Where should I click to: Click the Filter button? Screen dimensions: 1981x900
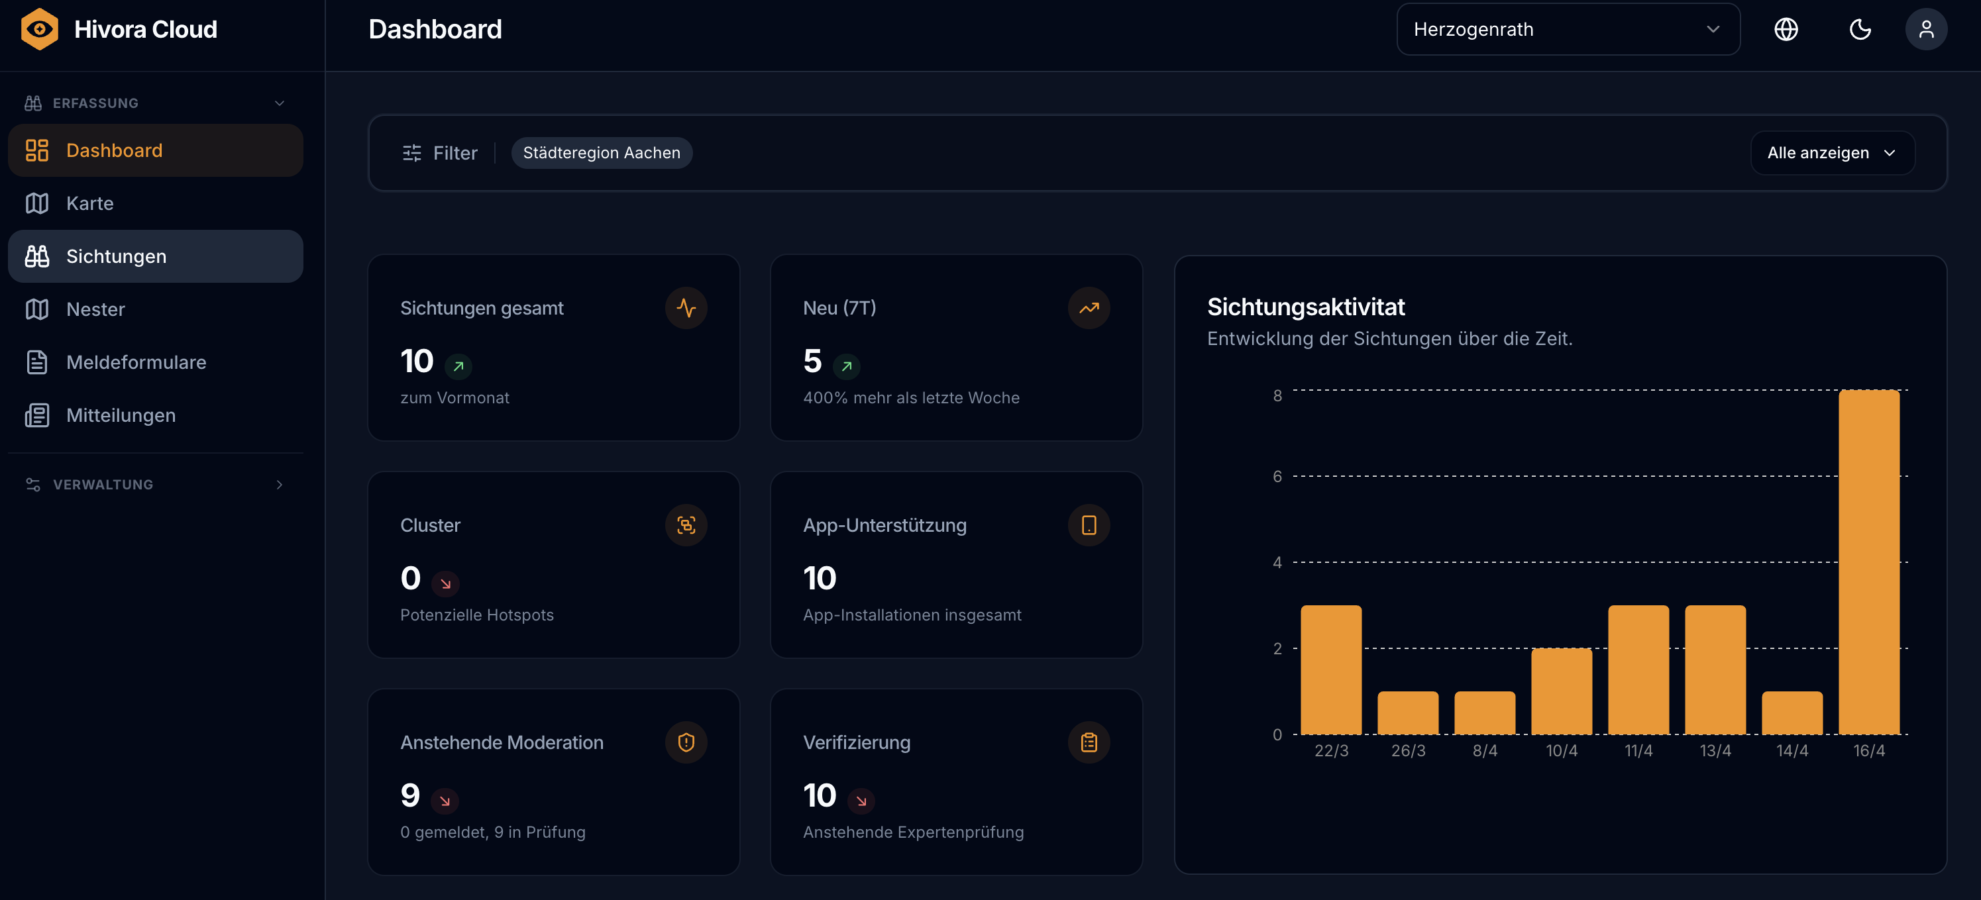[440, 153]
